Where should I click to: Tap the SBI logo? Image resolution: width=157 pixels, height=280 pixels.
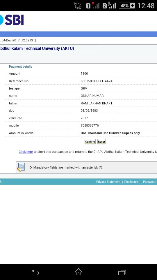pos(12,20)
